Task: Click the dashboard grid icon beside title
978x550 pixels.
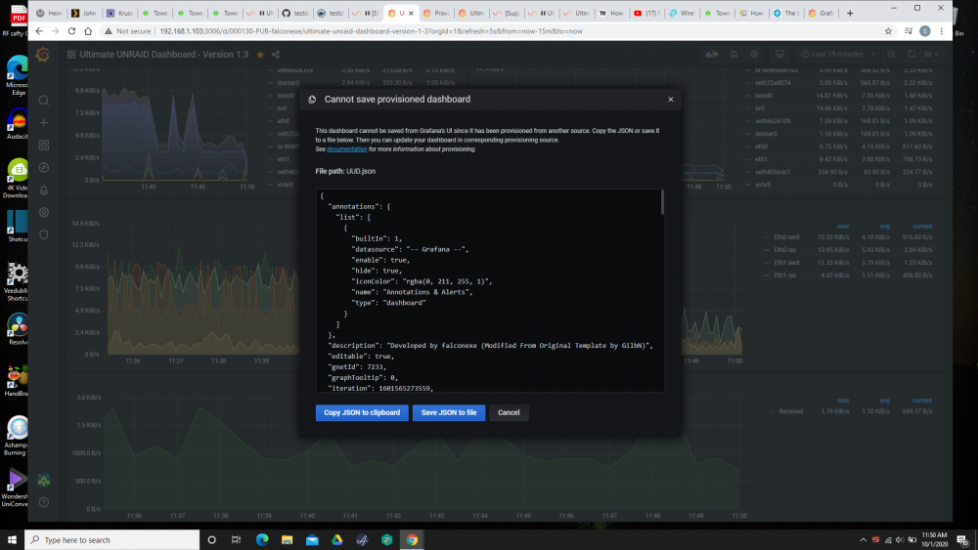Action: [x=71, y=55]
